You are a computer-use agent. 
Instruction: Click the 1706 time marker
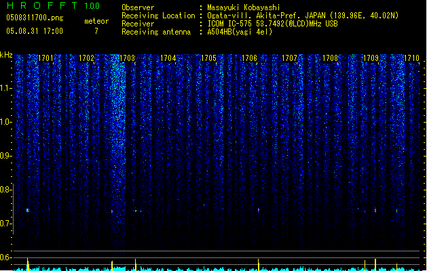[x=249, y=58]
